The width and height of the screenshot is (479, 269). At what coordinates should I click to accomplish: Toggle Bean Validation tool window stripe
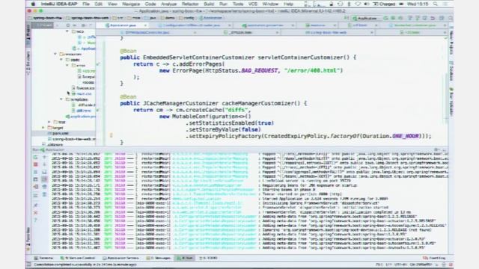tap(451, 102)
